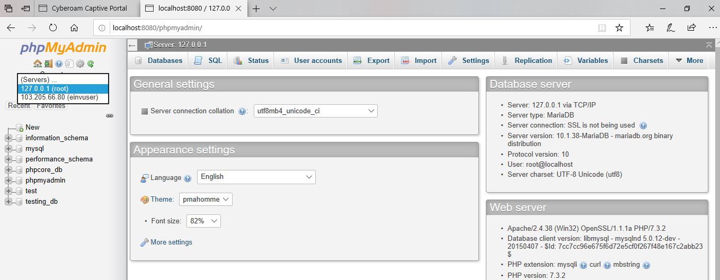This screenshot has width=720, height=280.
Task: Collapse the top menu with the page-up arrow icon
Action: pos(709,45)
